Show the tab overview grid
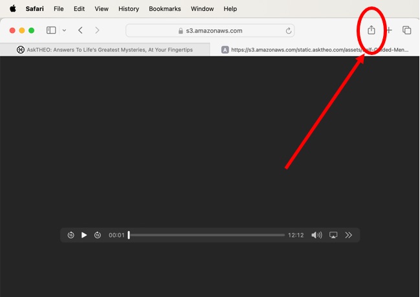This screenshot has height=297, width=420. [x=407, y=30]
